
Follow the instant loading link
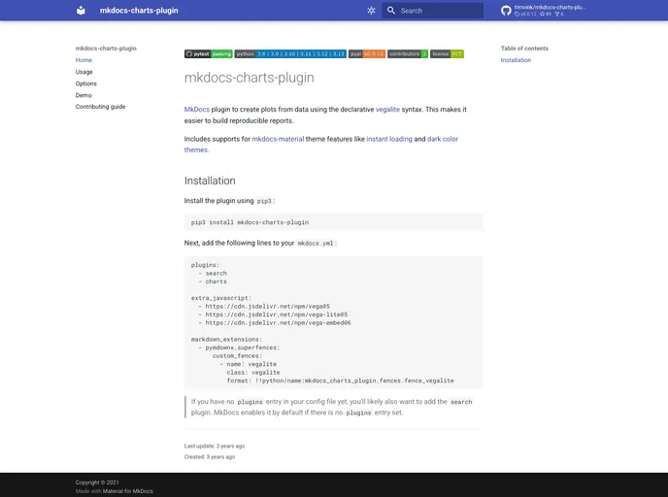pos(389,139)
